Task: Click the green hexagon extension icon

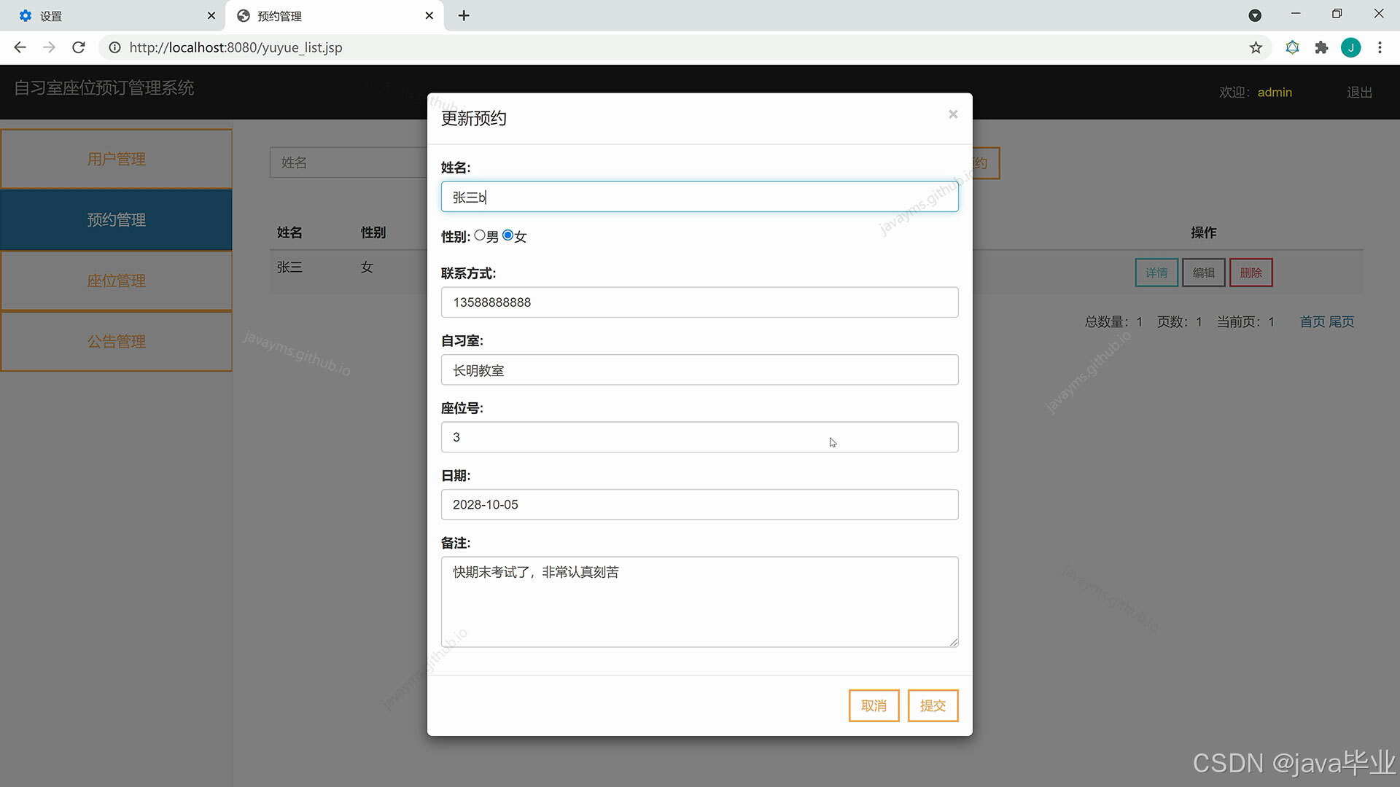Action: (x=1292, y=47)
